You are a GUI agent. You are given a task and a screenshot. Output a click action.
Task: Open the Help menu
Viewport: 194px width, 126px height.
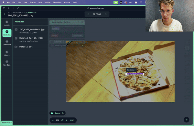pos(75,2)
